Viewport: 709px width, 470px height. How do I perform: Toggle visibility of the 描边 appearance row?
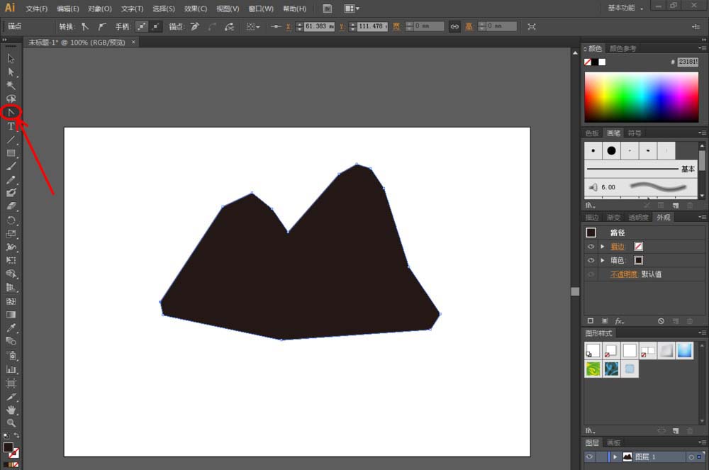pyautogui.click(x=591, y=247)
